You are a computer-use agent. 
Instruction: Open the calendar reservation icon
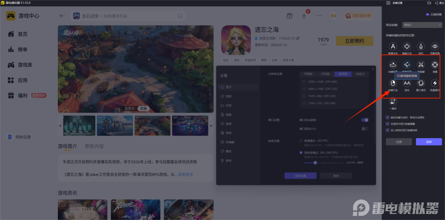click(289, 16)
